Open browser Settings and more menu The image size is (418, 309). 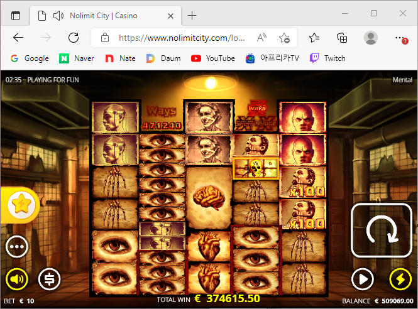(401, 38)
